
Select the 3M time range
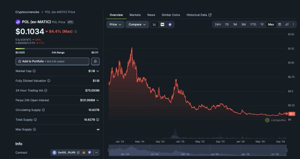(x=244, y=25)
